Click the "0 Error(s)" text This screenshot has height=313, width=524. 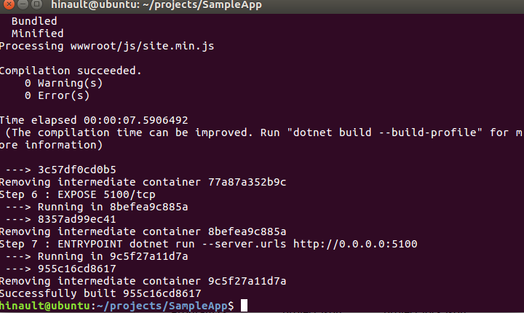[x=57, y=95]
